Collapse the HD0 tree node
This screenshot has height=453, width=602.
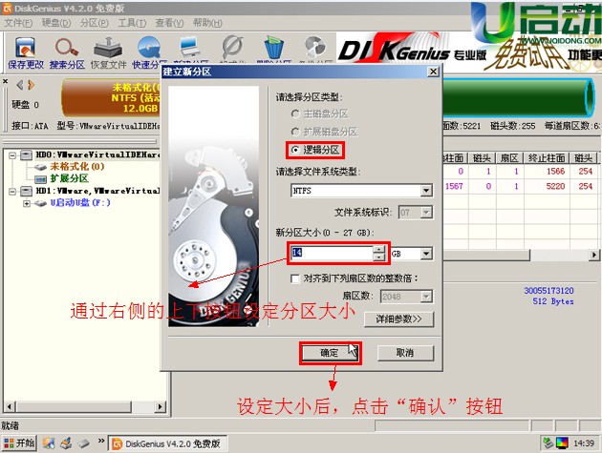[x=12, y=155]
